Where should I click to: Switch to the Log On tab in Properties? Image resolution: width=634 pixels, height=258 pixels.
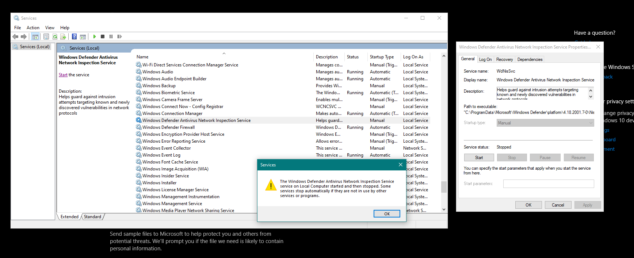[485, 59]
